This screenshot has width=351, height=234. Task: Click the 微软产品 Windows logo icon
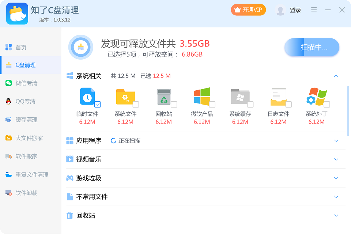[x=202, y=97]
